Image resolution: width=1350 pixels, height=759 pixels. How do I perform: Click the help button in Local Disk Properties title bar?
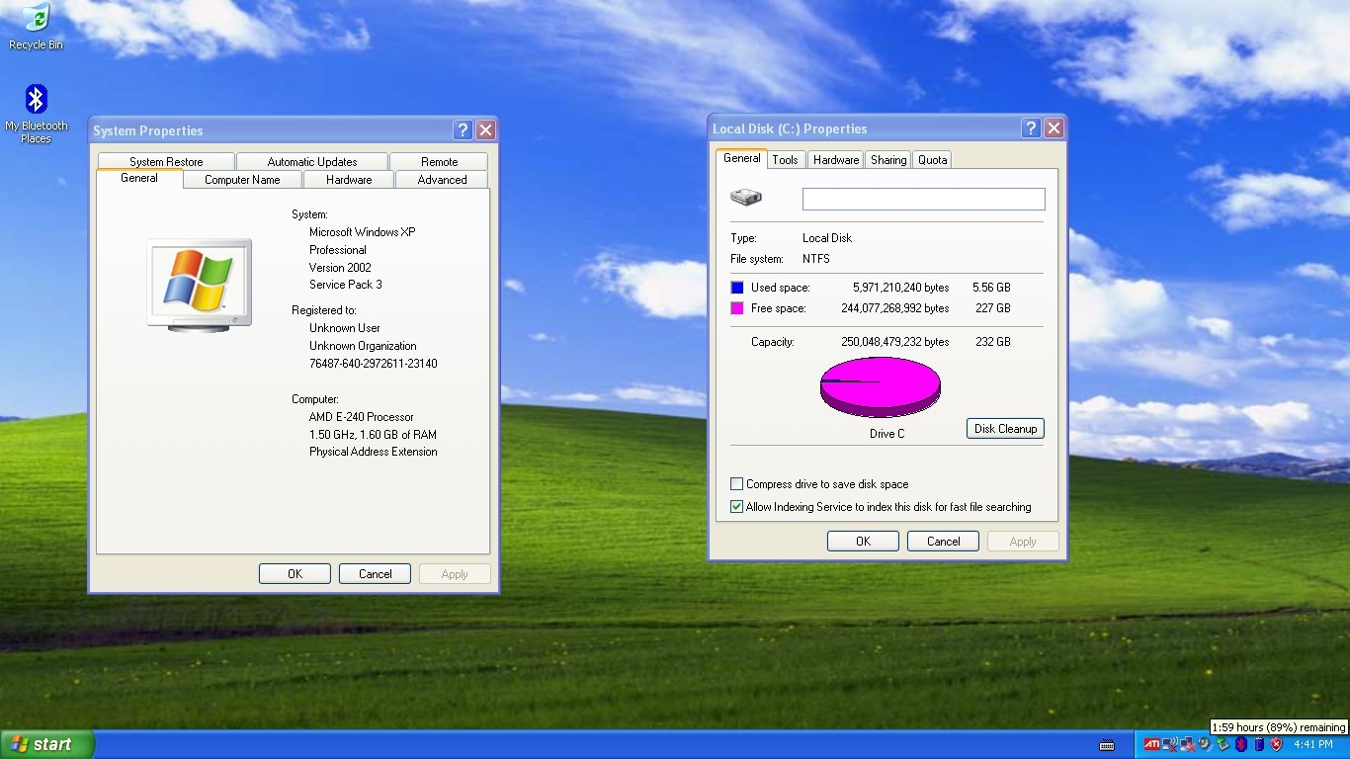pos(1031,128)
